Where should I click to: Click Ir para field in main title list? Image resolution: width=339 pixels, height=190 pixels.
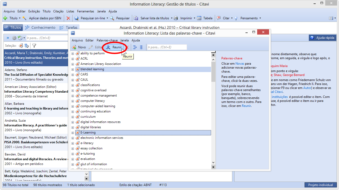click(47, 38)
